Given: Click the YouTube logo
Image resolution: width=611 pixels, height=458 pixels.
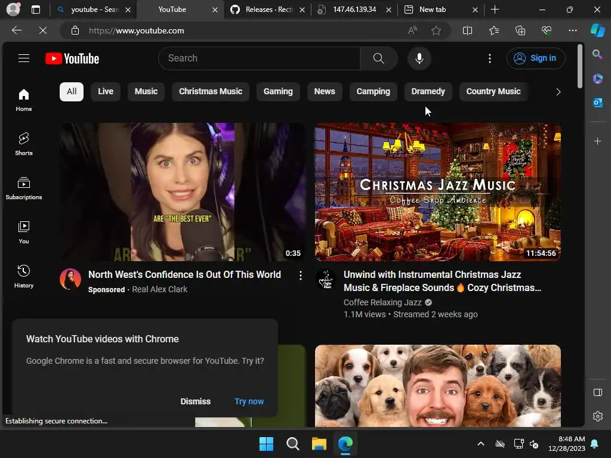Looking at the screenshot, I should point(72,58).
